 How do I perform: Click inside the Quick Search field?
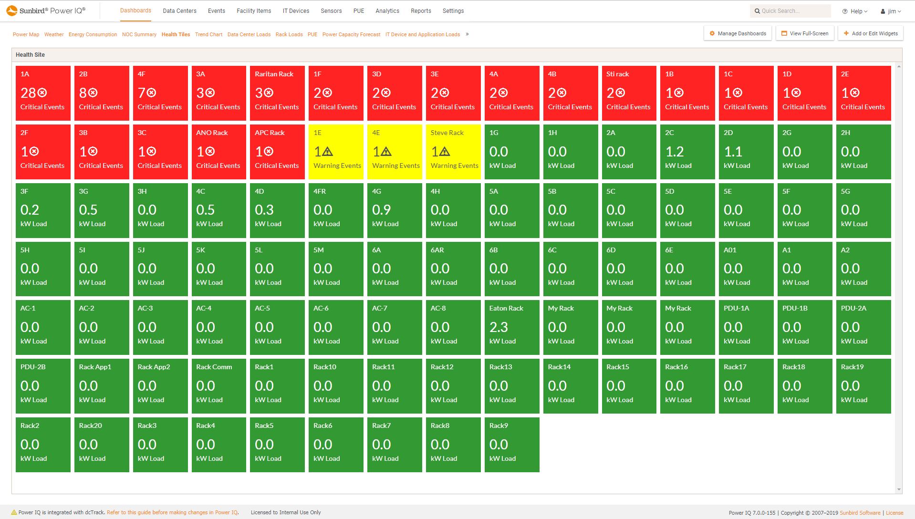tap(792, 10)
